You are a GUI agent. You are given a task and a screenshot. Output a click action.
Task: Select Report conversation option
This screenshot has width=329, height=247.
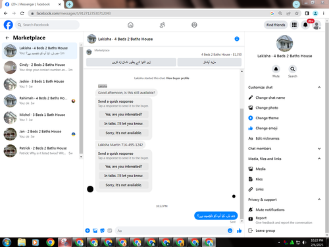(284, 220)
